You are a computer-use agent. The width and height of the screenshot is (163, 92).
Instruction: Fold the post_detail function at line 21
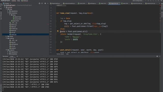coord(56,50)
